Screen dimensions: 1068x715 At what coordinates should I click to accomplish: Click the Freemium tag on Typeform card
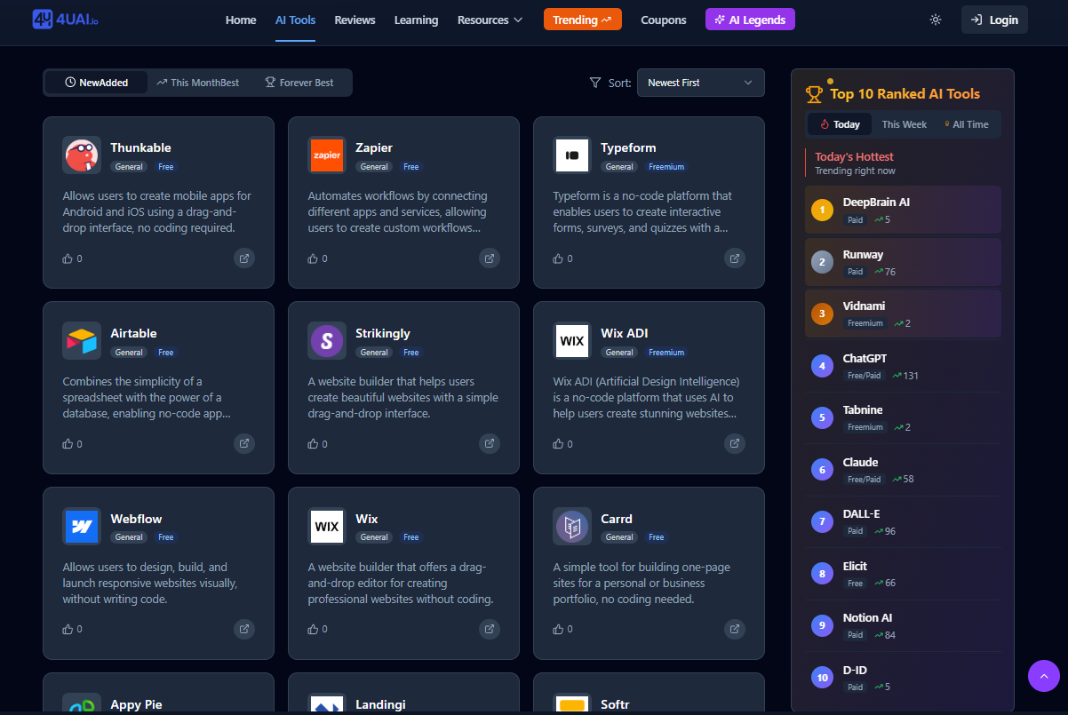coord(666,167)
